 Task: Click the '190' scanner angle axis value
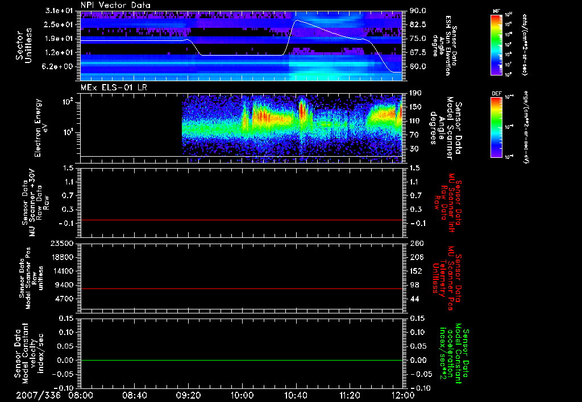coord(416,93)
